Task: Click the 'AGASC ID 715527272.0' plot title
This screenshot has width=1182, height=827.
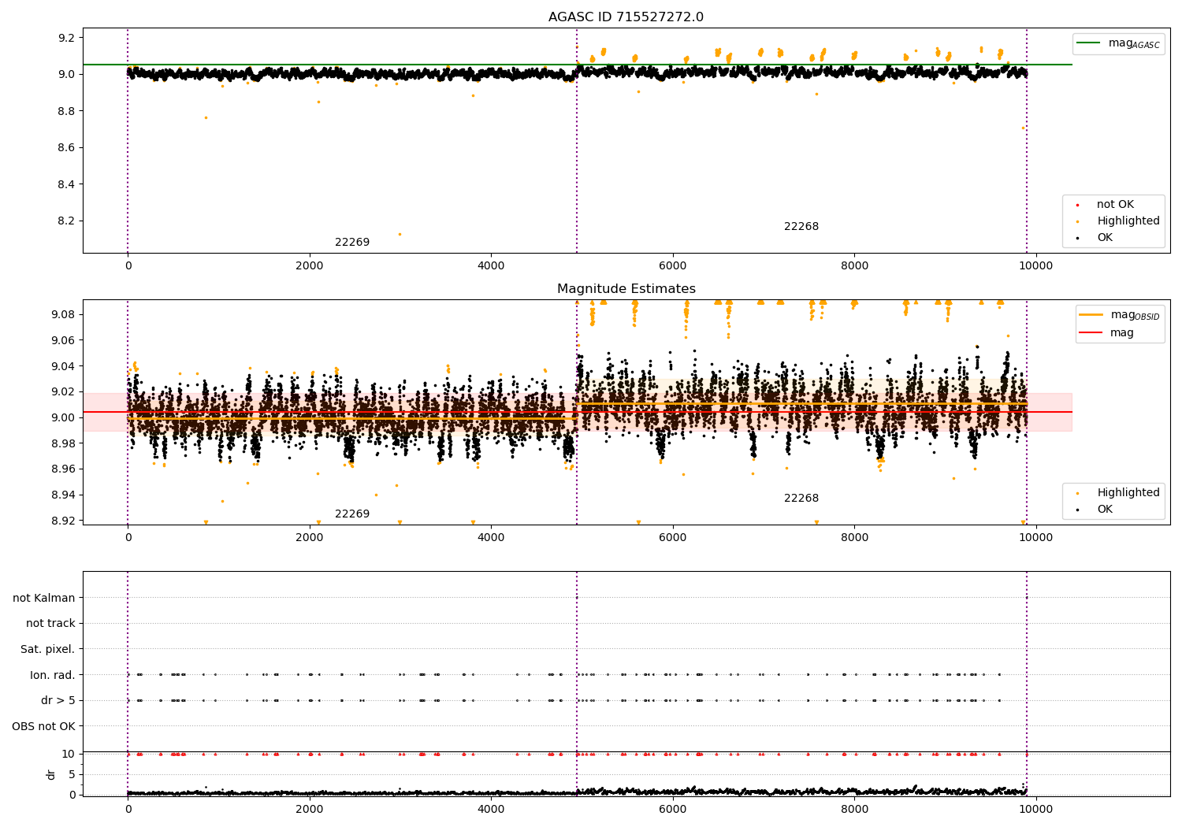Action: [626, 17]
